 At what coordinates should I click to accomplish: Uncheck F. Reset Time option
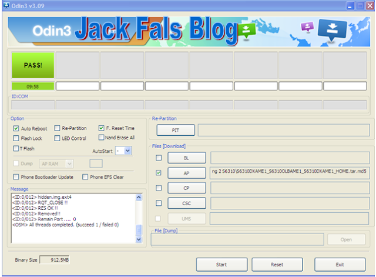101,128
